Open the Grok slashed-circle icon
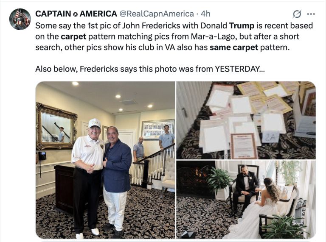The image size is (326, 242). [x=297, y=14]
